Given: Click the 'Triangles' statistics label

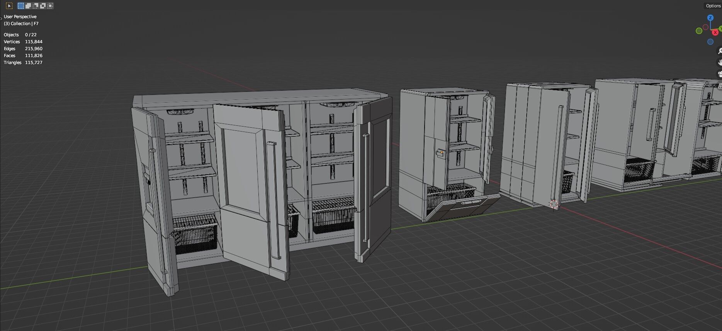Looking at the screenshot, I should click(x=13, y=62).
